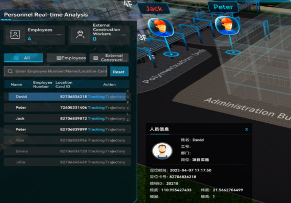Close the personnel info popup

pos(246,130)
